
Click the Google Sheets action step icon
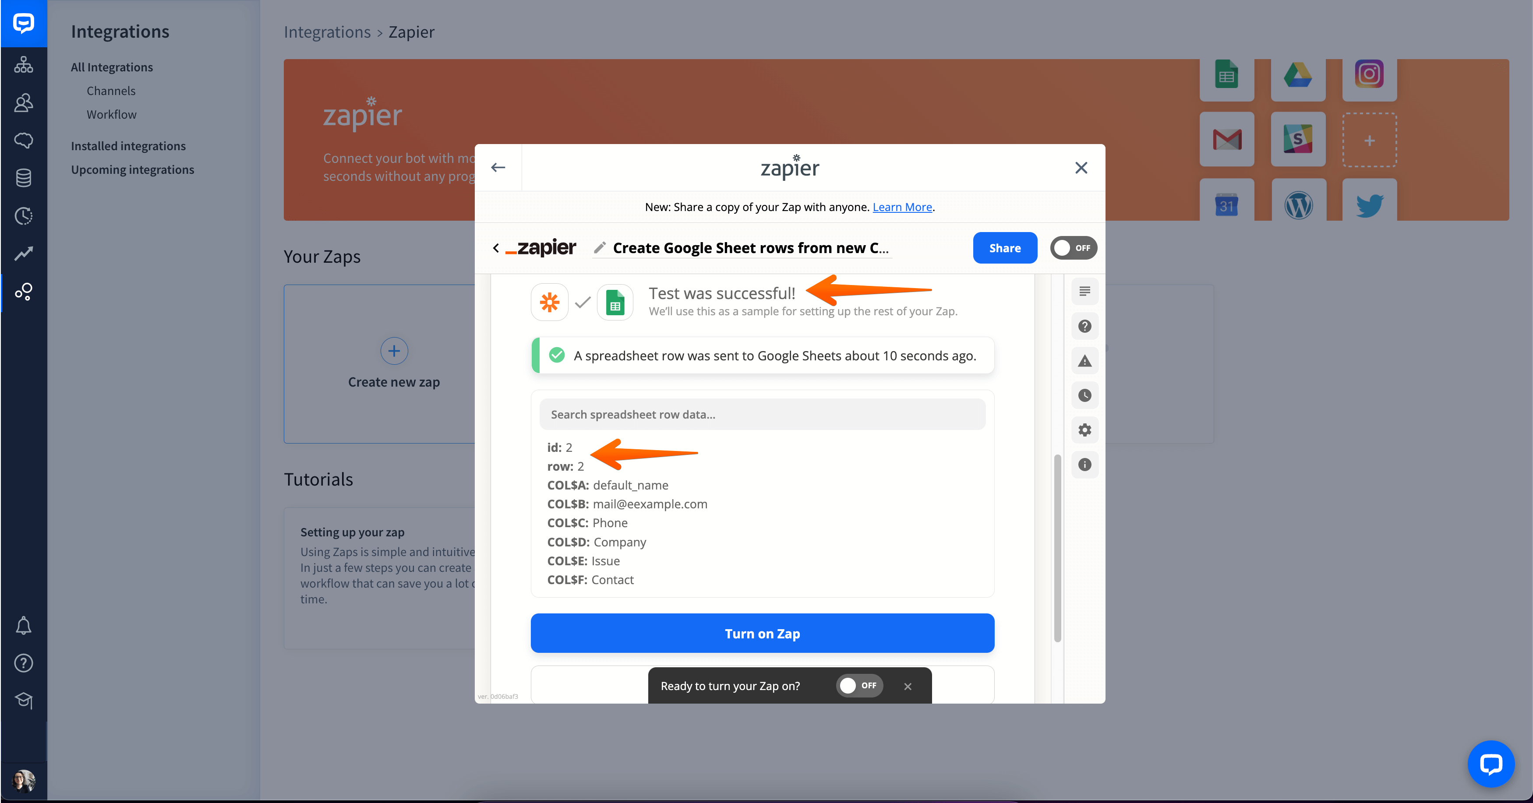615,303
